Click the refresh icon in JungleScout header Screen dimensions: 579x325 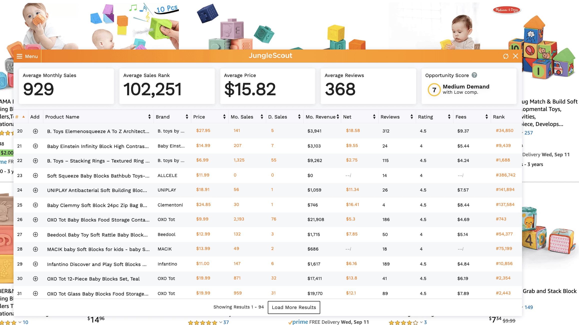pos(506,56)
